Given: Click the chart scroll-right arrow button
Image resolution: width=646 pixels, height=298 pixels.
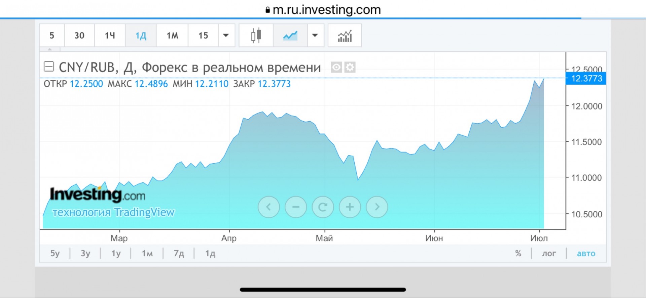Looking at the screenshot, I should pos(377,207).
